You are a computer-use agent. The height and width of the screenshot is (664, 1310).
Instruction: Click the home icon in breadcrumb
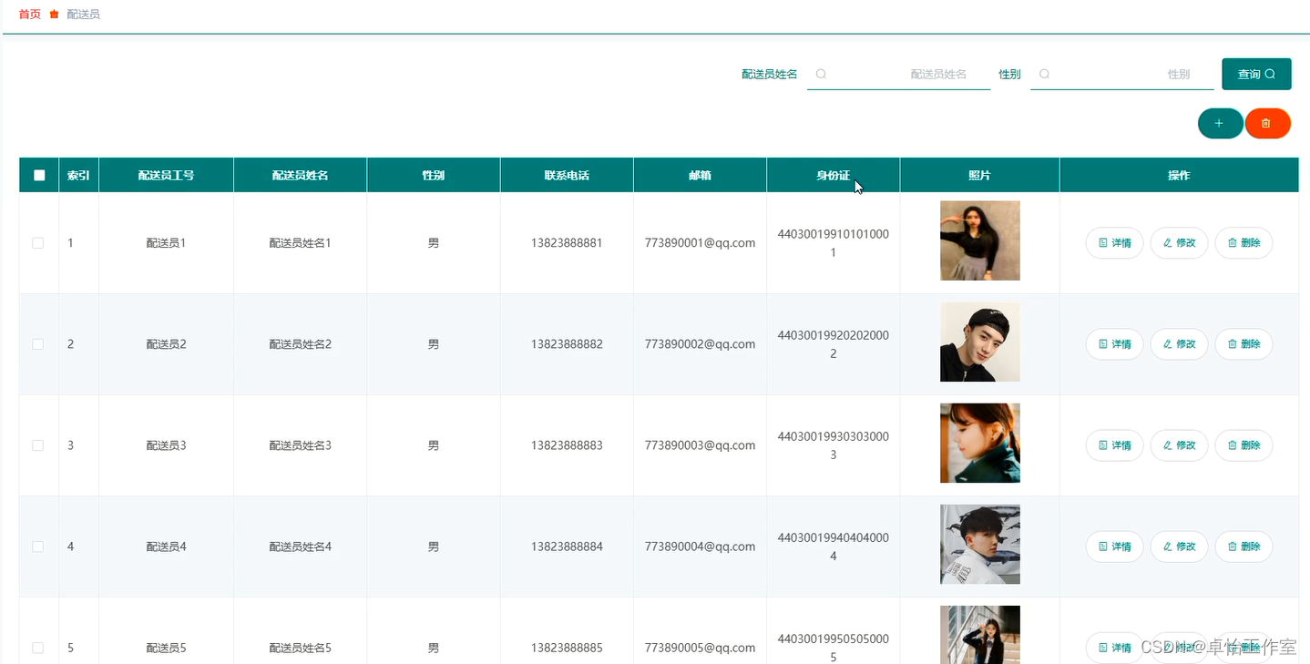(x=54, y=15)
